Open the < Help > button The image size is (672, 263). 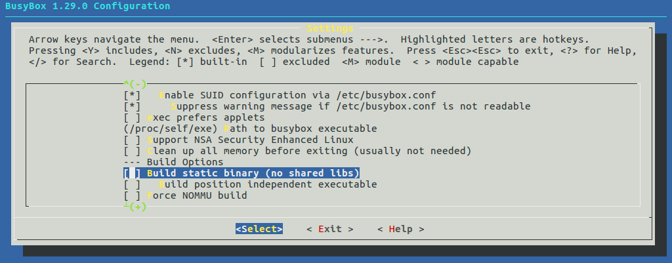401,229
